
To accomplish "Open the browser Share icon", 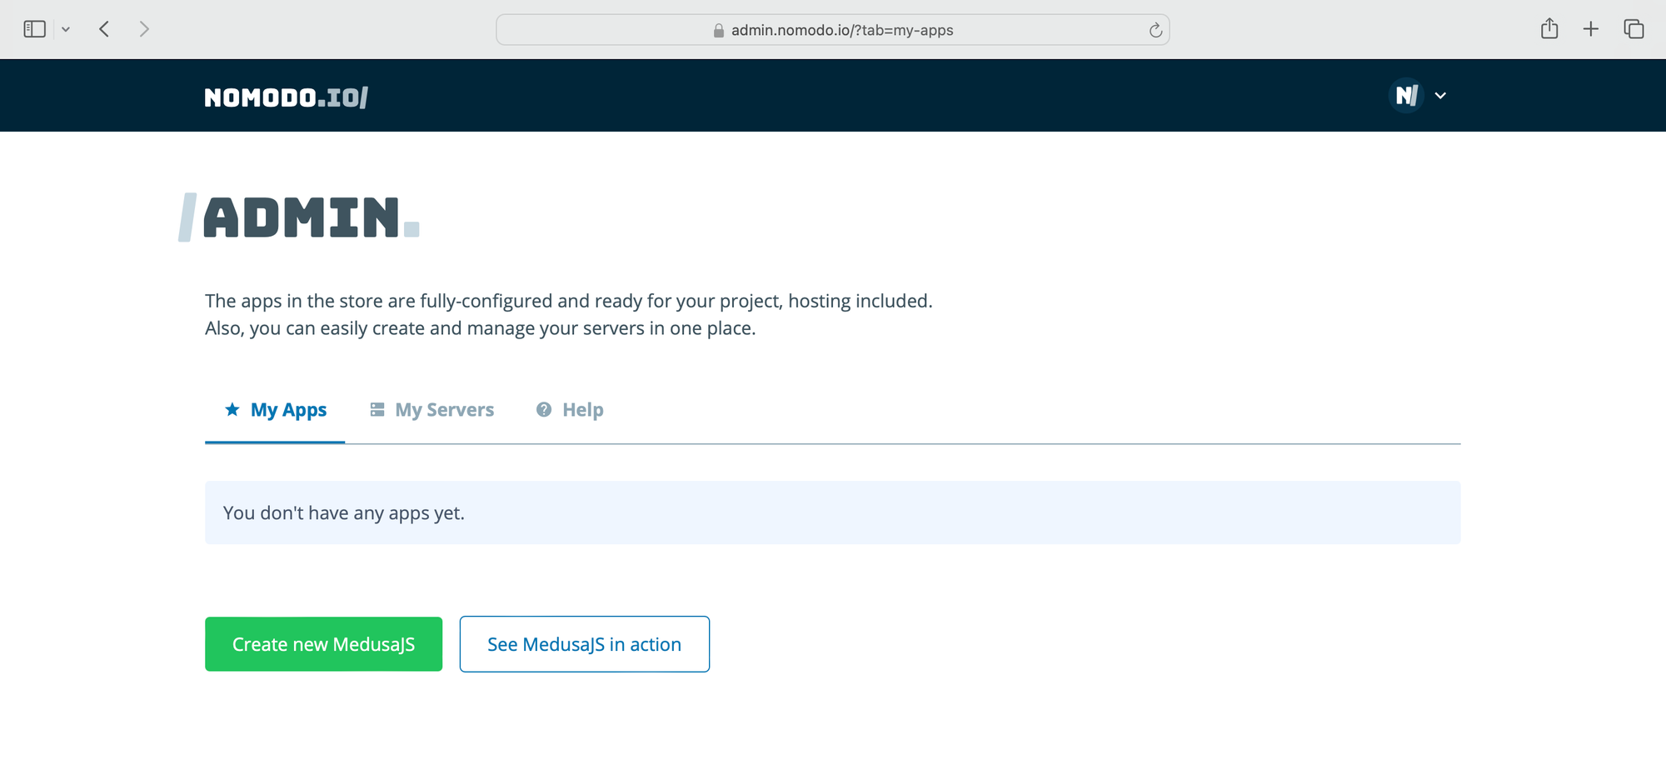I will (x=1549, y=29).
